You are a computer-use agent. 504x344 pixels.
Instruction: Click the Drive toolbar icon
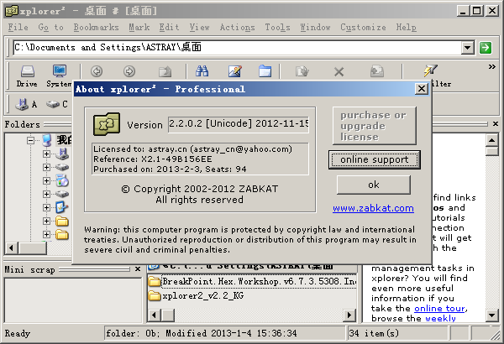pyautogui.click(x=27, y=76)
